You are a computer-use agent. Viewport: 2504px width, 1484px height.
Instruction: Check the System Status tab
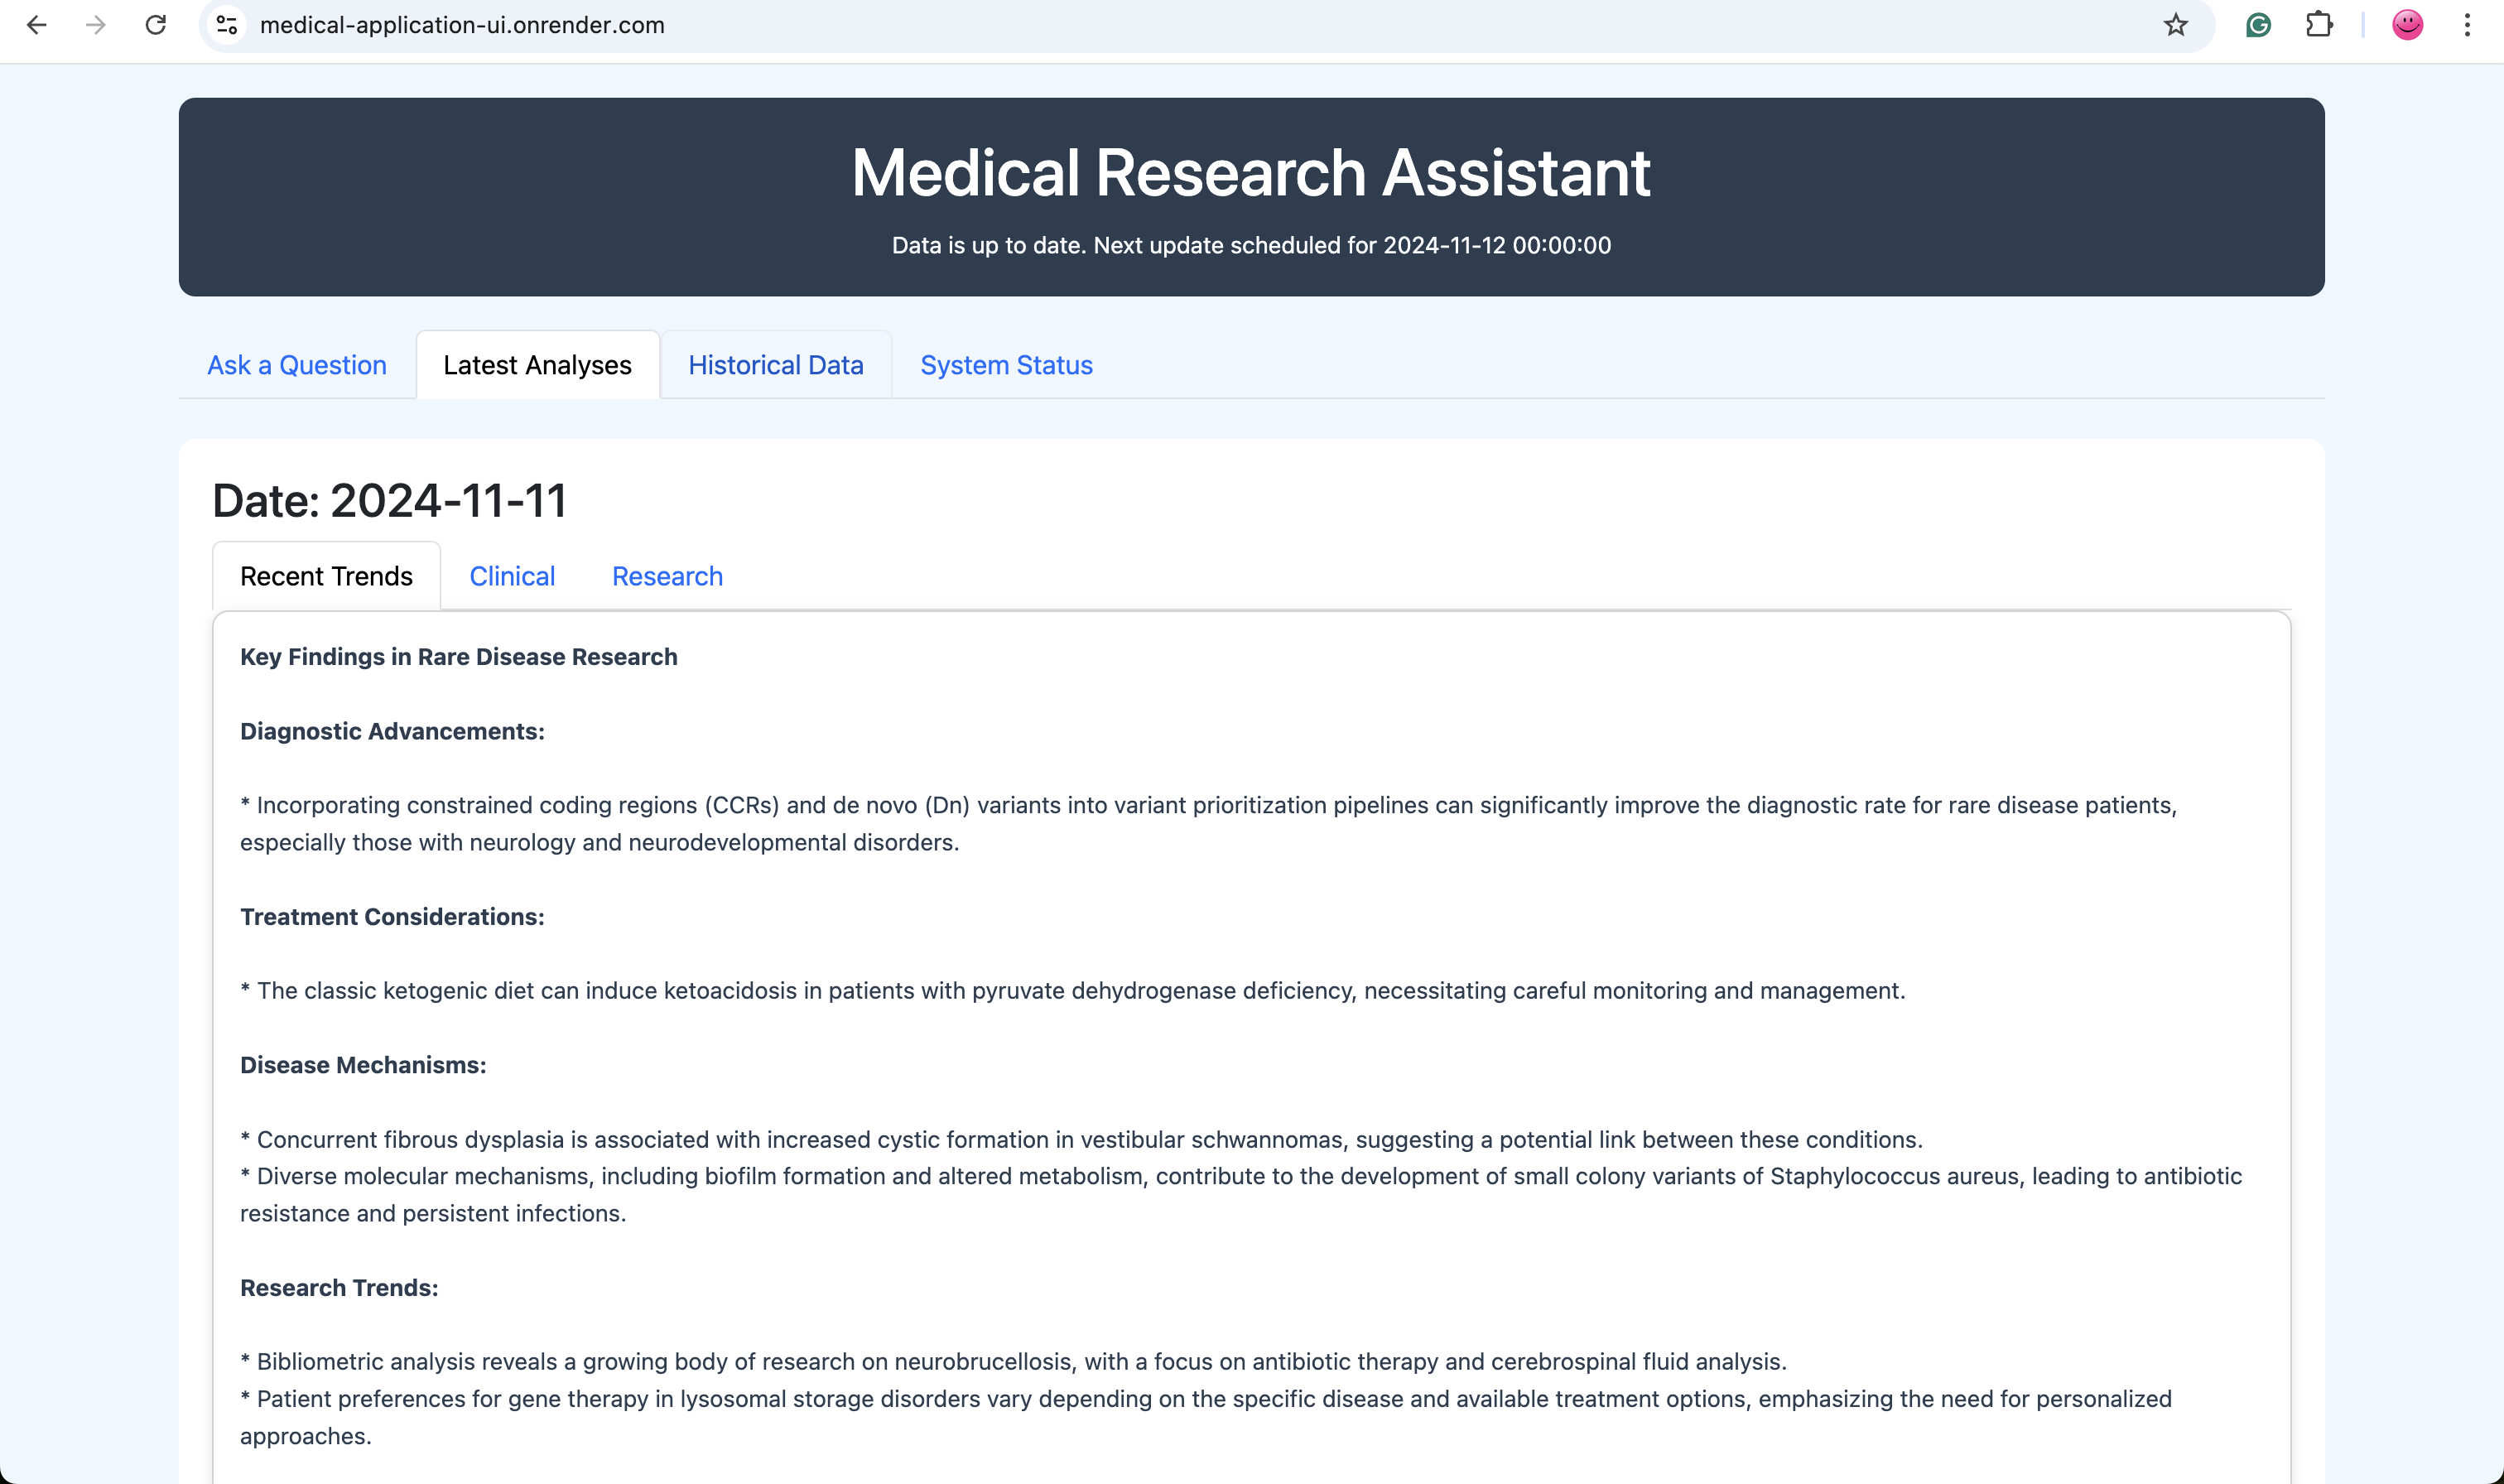click(x=1005, y=365)
